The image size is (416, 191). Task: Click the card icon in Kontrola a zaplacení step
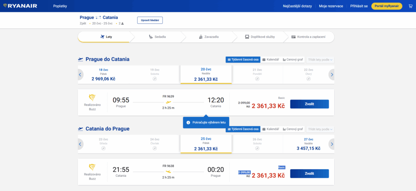(293, 37)
